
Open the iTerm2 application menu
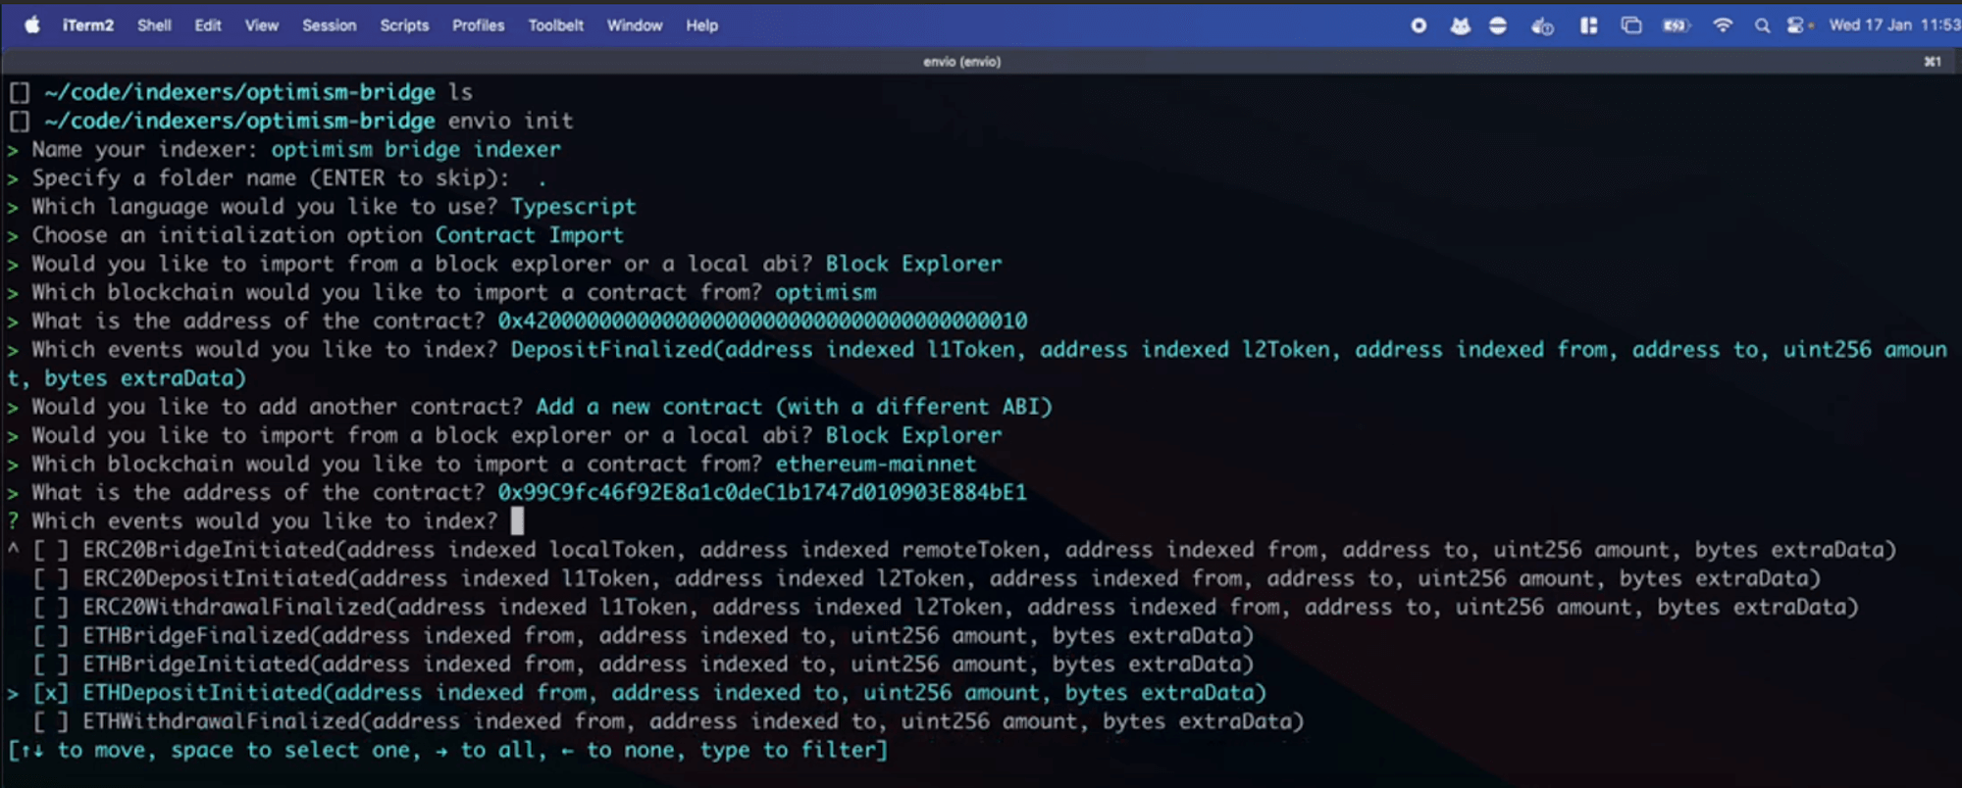88,25
